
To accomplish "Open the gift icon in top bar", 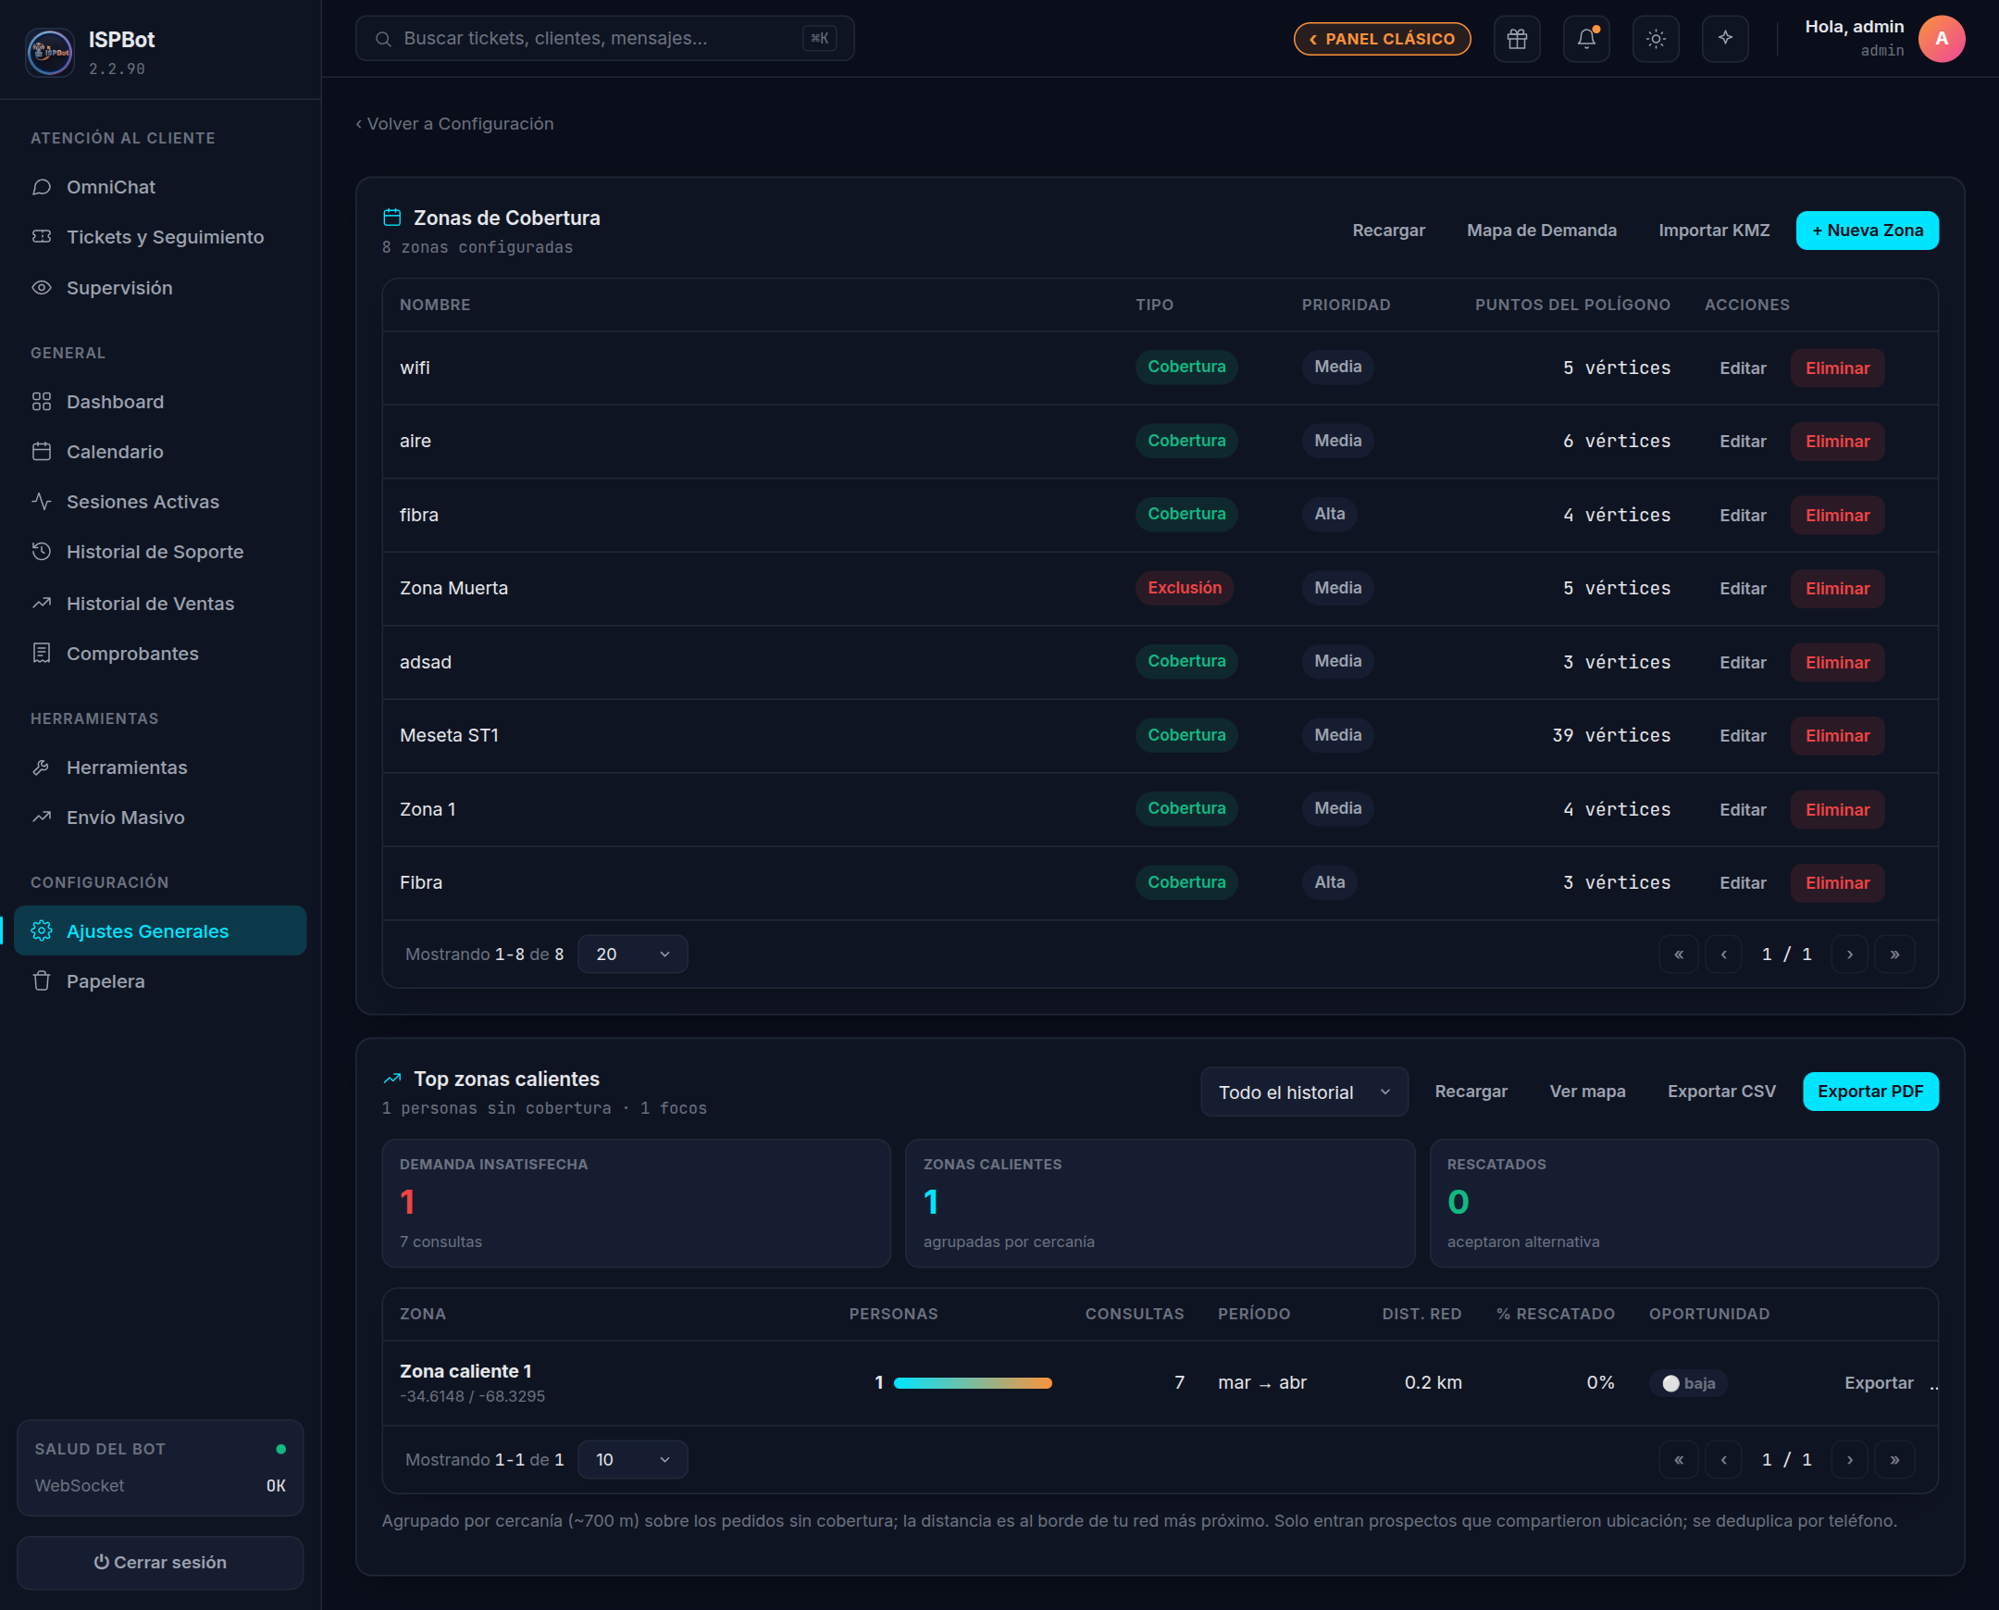I will tap(1517, 39).
